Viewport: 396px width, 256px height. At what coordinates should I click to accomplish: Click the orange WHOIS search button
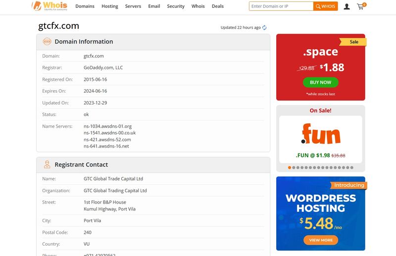[326, 6]
